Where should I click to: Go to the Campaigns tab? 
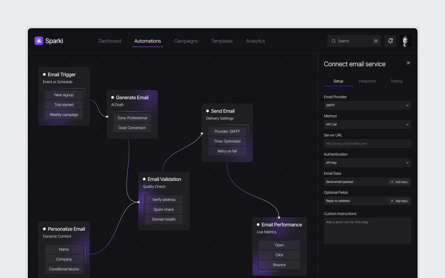pos(186,41)
